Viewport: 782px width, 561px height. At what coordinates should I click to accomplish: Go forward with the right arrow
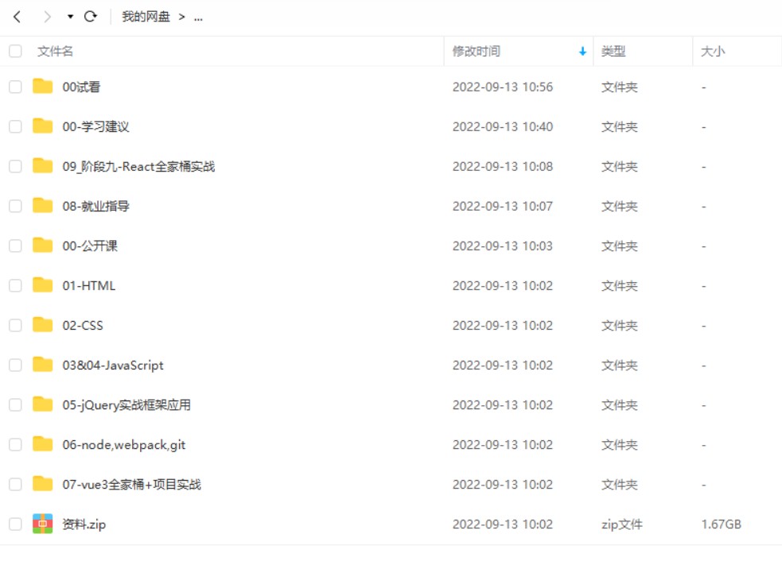pos(47,17)
